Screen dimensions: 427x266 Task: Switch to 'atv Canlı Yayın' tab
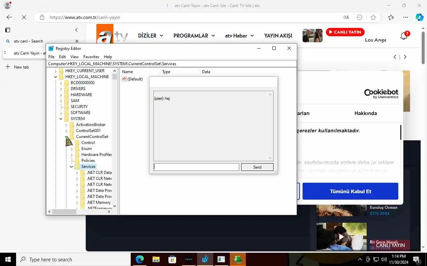[25, 53]
